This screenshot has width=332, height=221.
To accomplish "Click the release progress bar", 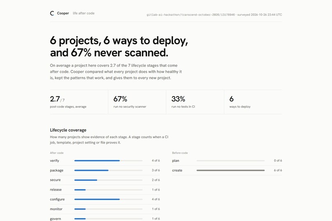I will coord(108,190).
